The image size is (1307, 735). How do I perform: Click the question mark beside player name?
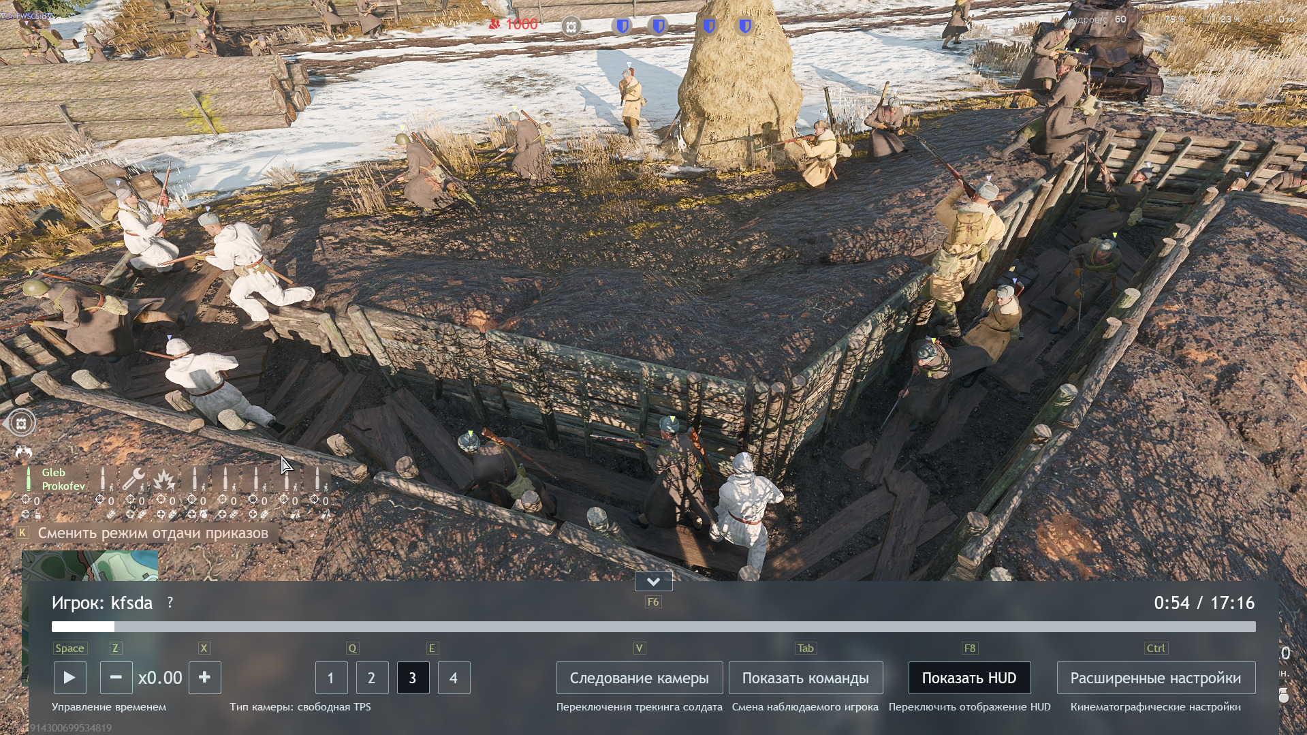170,602
